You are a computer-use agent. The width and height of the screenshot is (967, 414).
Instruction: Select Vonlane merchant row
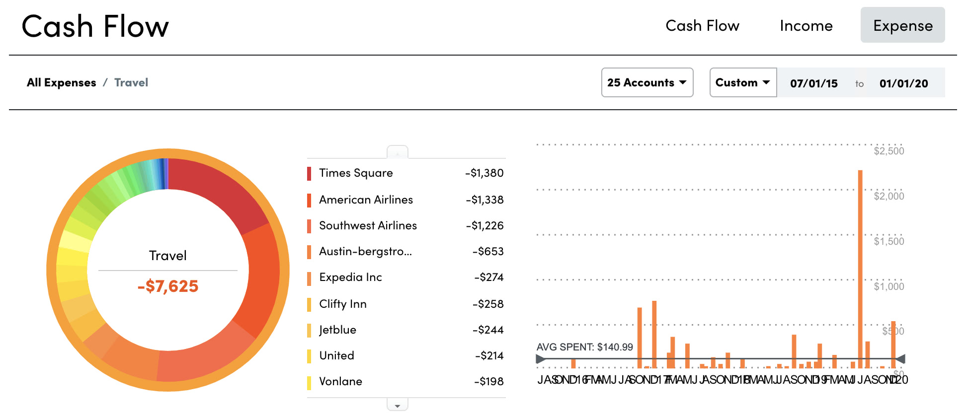point(406,381)
